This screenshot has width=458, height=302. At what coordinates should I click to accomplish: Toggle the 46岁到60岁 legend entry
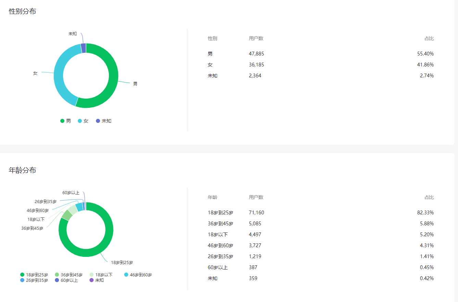(138, 275)
